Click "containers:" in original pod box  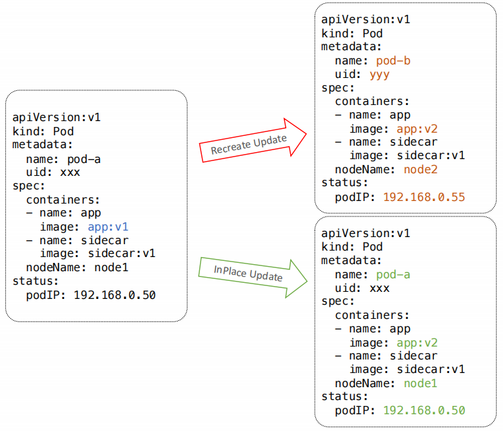(63, 200)
